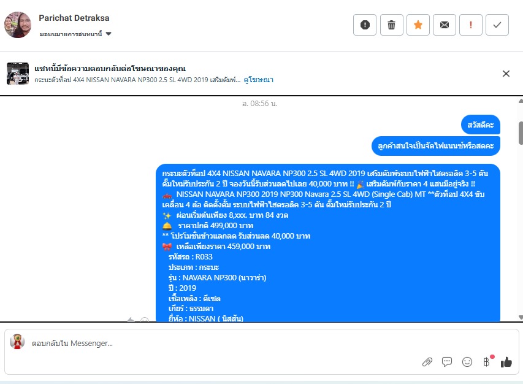The width and height of the screenshot is (523, 384).
Task: Open the emoji picker smiley icon
Action: [x=467, y=362]
